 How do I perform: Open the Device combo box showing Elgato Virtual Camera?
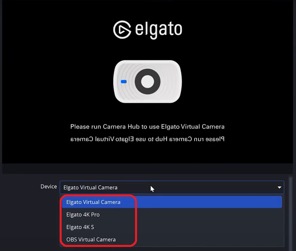pyautogui.click(x=172, y=187)
